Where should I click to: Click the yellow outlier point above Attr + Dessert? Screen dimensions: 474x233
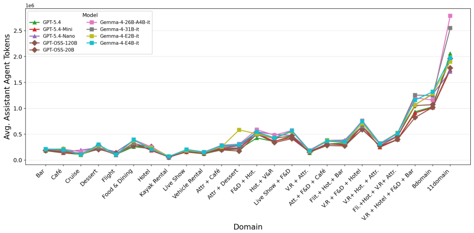(239, 130)
